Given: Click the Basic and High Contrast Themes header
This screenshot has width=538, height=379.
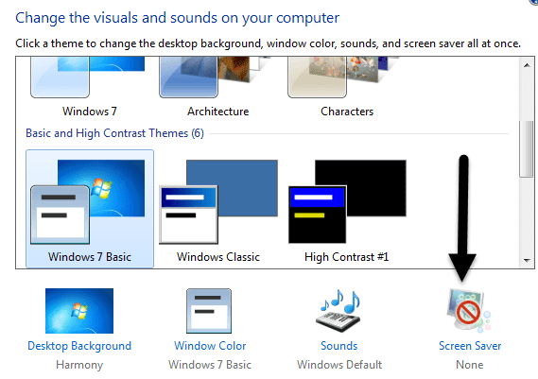Looking at the screenshot, I should click(x=114, y=133).
